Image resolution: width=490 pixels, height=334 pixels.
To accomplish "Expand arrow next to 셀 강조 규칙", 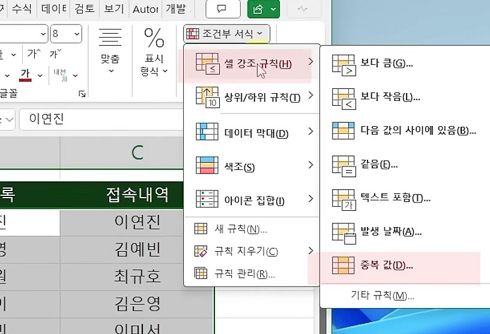I will point(310,62).
